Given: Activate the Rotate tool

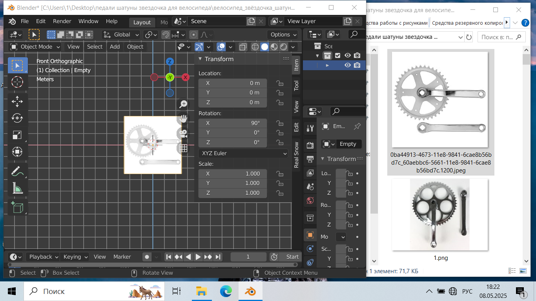Looking at the screenshot, I should coord(17,118).
